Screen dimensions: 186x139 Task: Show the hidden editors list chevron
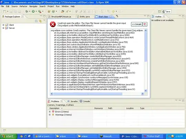(117, 16)
